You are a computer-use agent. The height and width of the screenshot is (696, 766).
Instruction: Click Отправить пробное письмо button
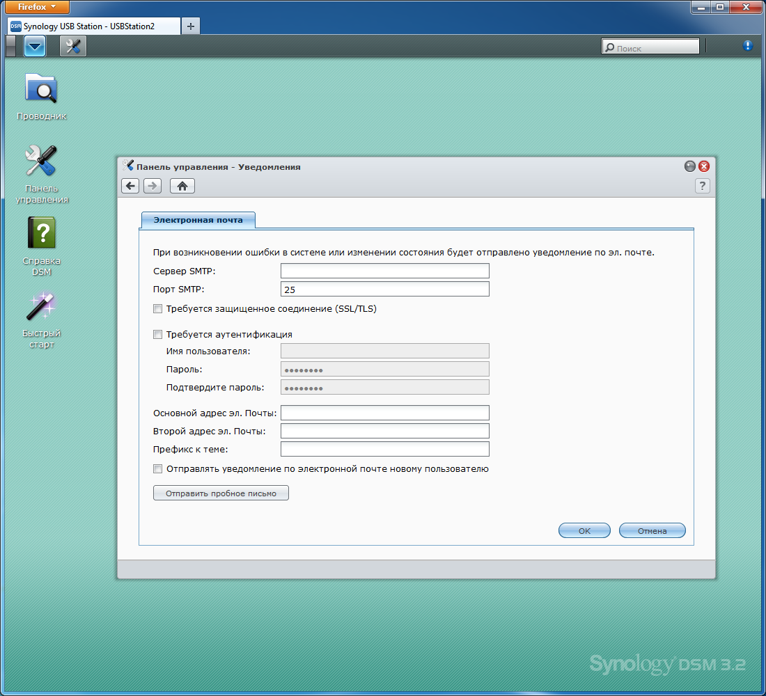[221, 493]
